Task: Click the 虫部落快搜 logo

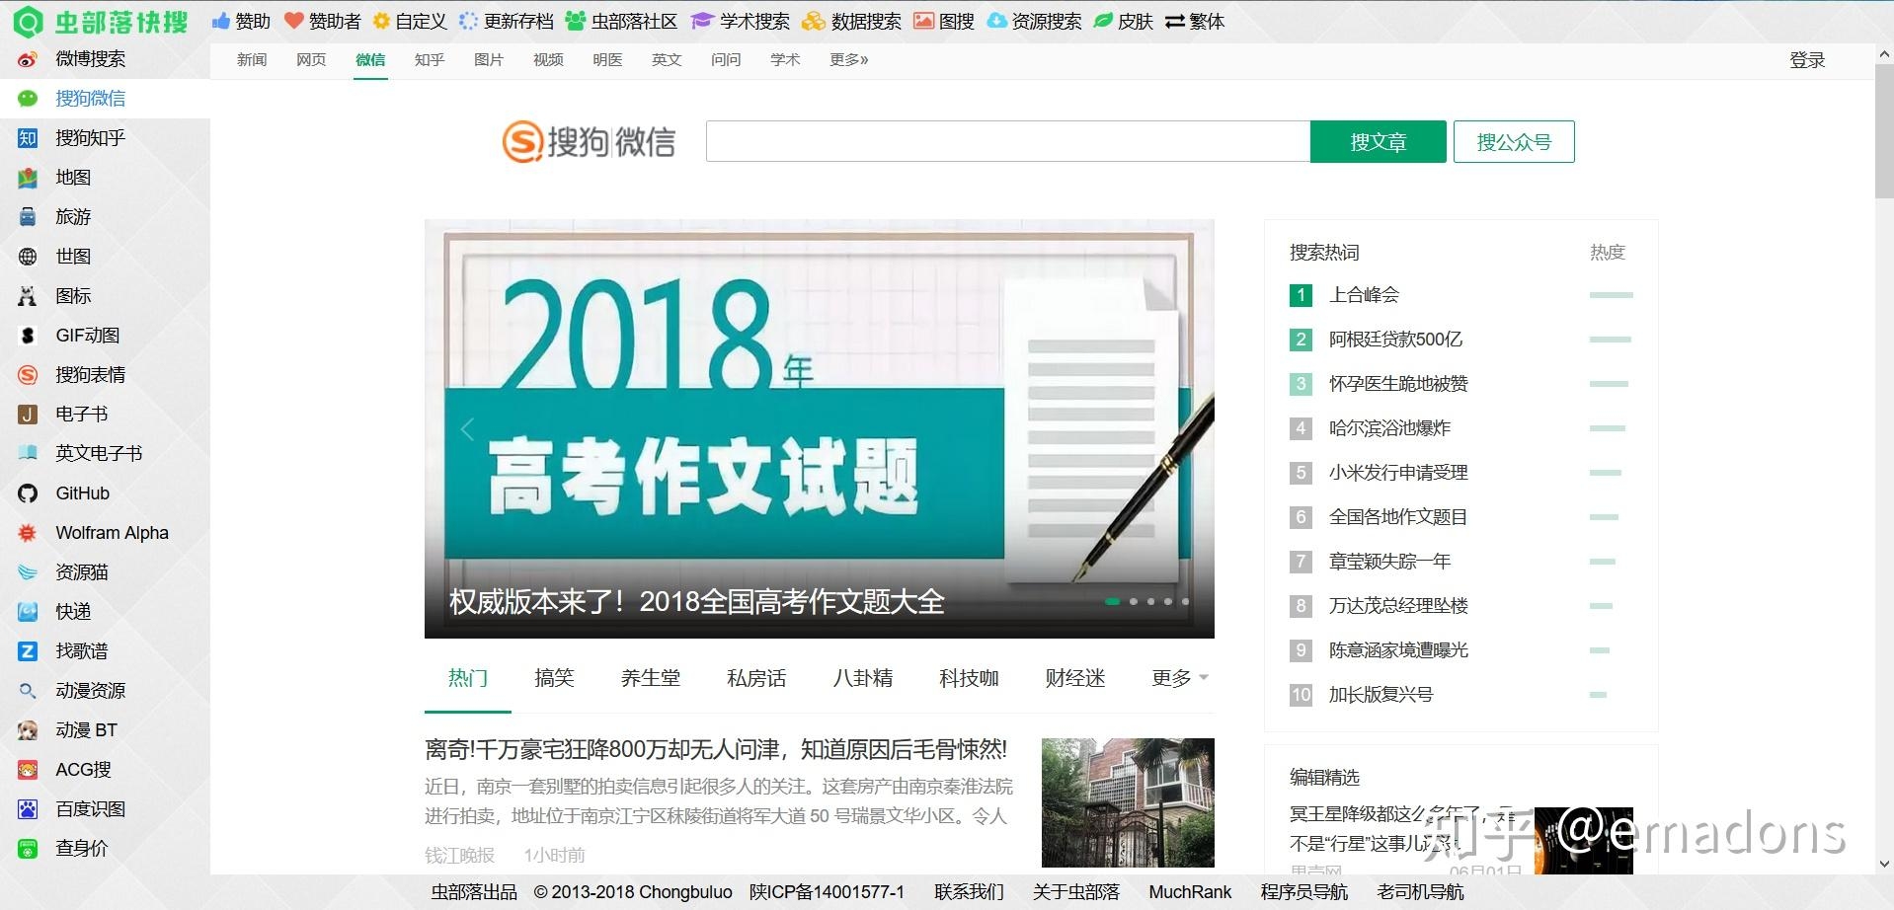Action: 99,21
